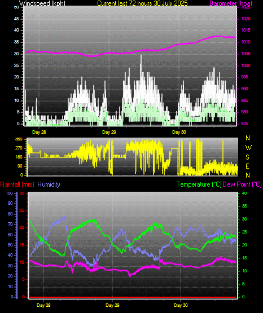This screenshot has height=313, width=263.
Task: Click Day 28 marker under temperature chart
Action: (43, 305)
